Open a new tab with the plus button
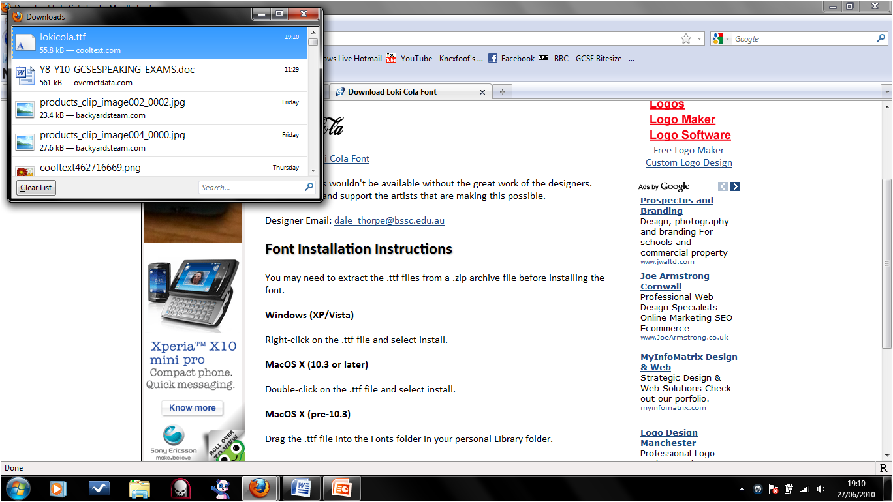The image size is (893, 502). pyautogui.click(x=502, y=92)
